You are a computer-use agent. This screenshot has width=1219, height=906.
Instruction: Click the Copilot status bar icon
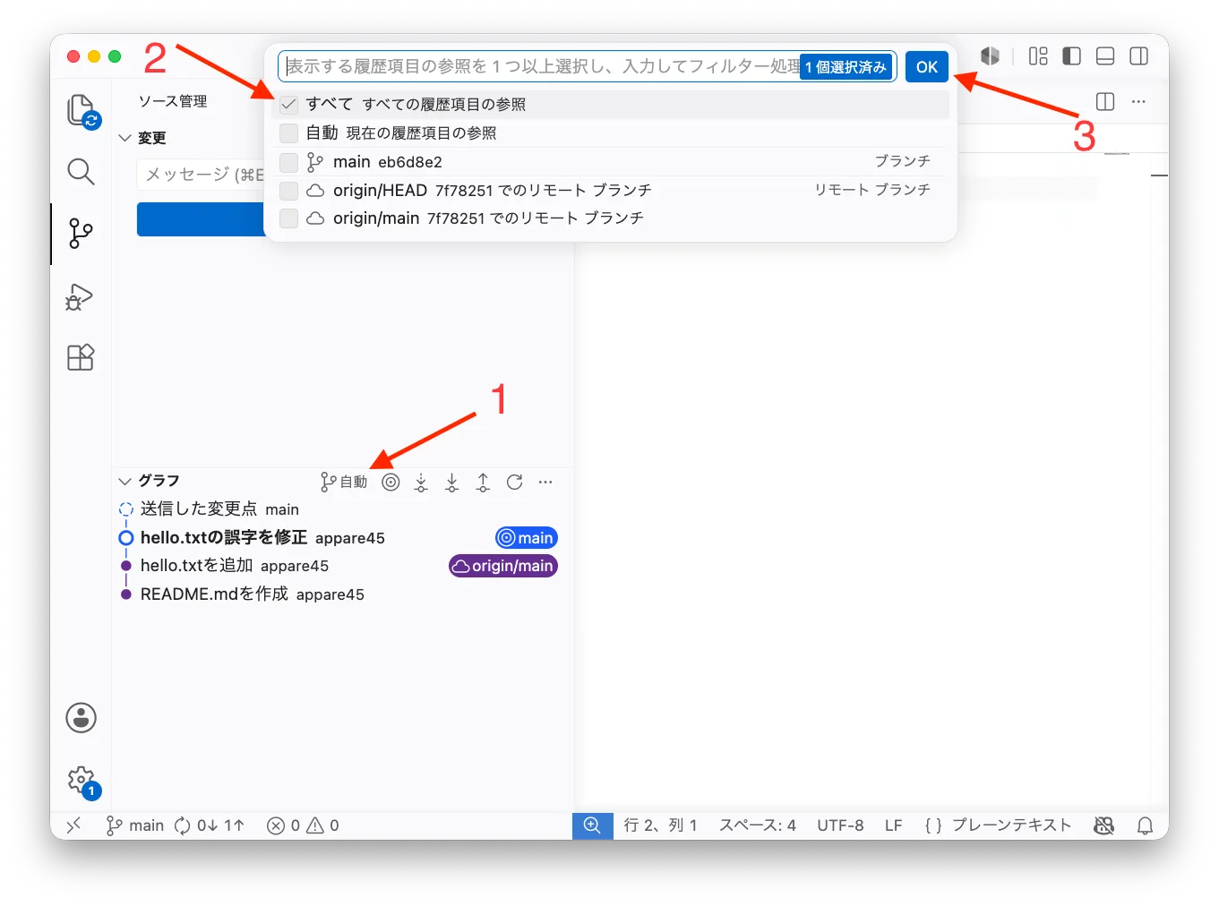click(1104, 825)
